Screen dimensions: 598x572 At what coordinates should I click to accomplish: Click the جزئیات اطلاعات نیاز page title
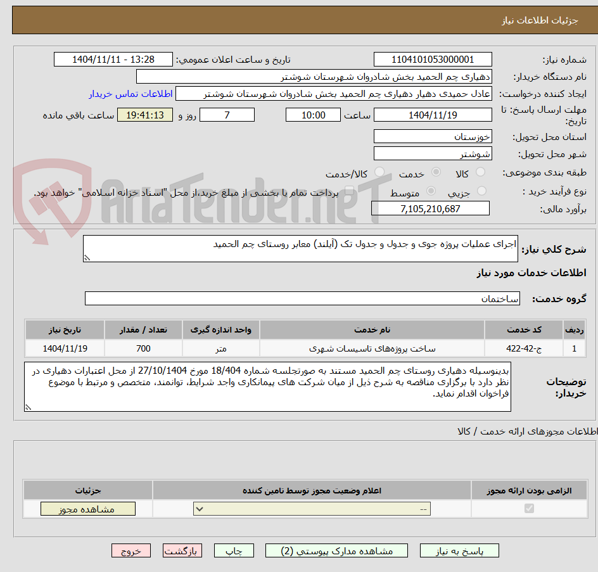click(x=540, y=20)
